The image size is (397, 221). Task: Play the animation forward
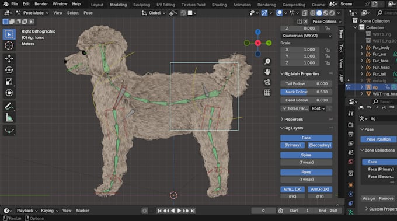179,211
